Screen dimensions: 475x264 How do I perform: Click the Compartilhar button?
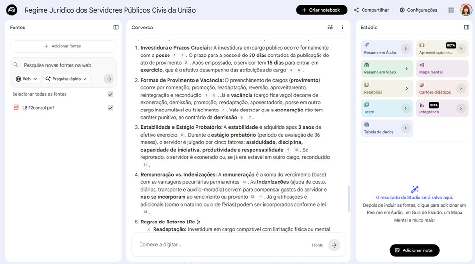tap(372, 10)
